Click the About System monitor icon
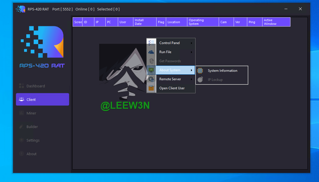 (151, 70)
